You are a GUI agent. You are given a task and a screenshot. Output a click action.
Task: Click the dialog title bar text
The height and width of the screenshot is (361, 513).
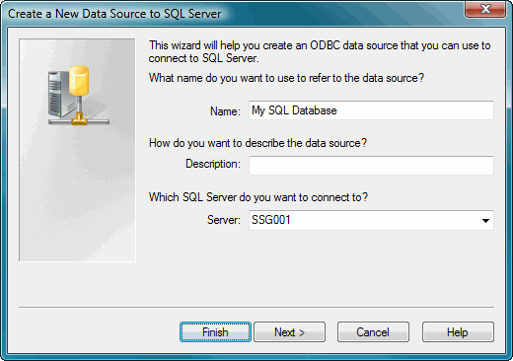114,14
